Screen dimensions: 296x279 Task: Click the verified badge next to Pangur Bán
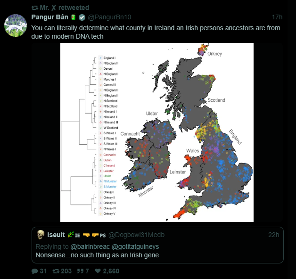pos(82,17)
